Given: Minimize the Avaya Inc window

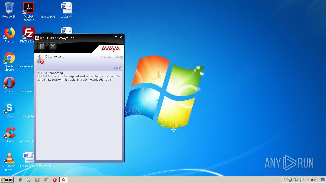Looking at the screenshot, I should pyautogui.click(x=111, y=38).
